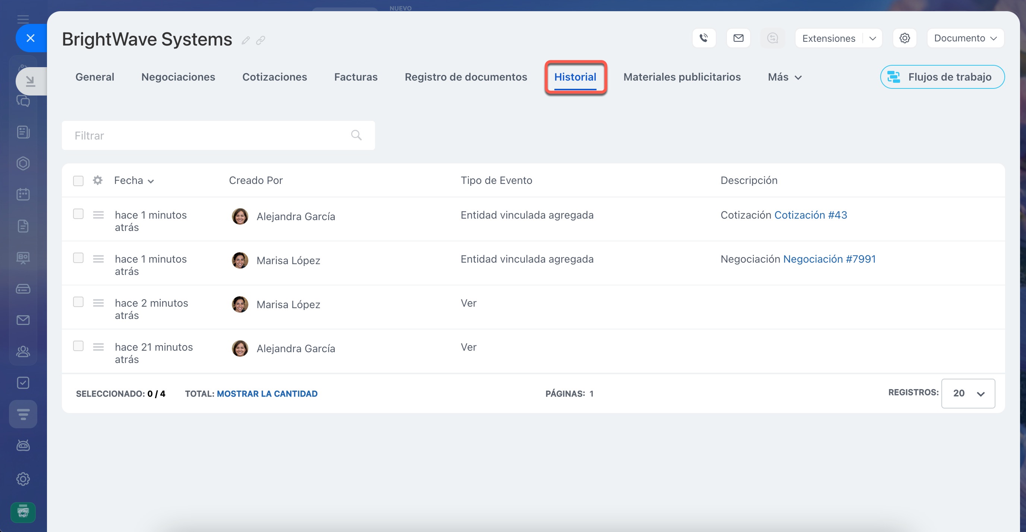This screenshot has width=1026, height=532.
Task: Open the Registros 20 per page dropdown
Action: [968, 393]
